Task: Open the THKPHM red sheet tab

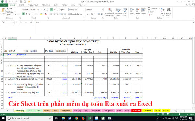Action: [x=136, y=111]
